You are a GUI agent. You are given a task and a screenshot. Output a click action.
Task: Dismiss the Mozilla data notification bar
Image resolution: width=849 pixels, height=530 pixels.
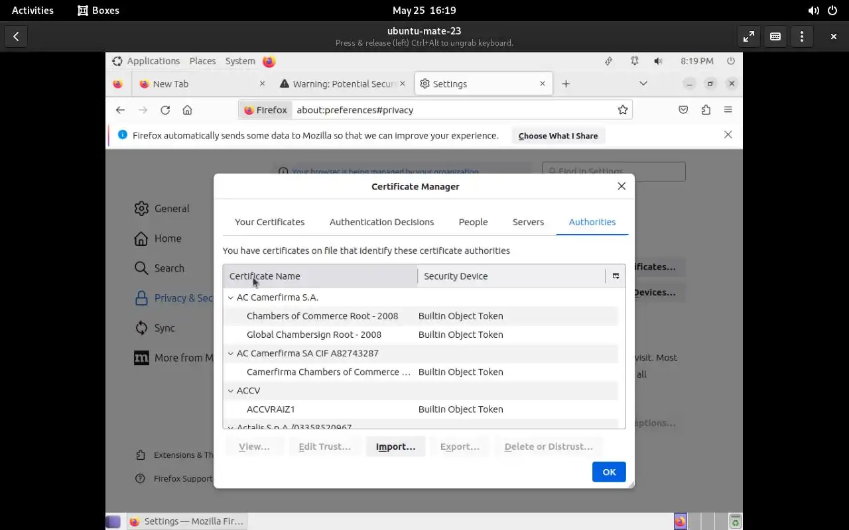[728, 134]
